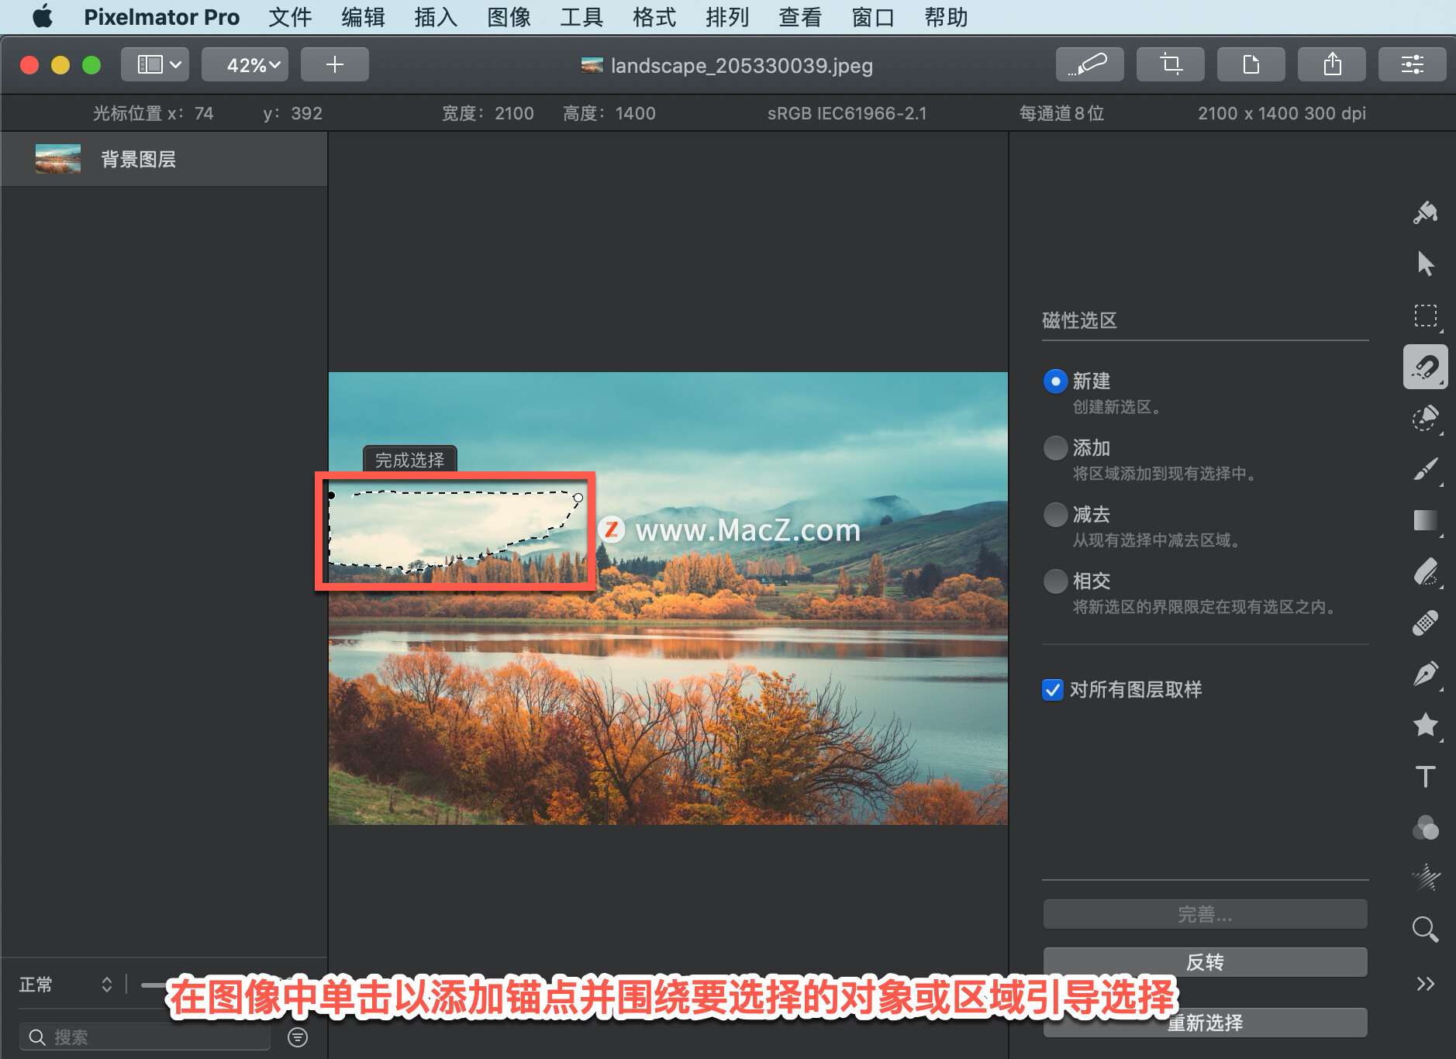The height and width of the screenshot is (1059, 1456).
Task: Select the 新建 selection mode
Action: pos(1055,381)
